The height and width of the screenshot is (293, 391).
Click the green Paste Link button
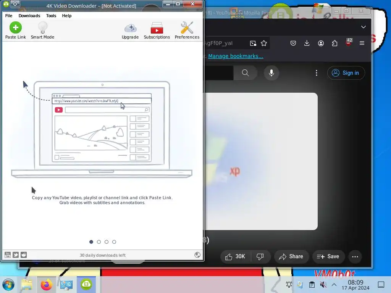point(15,31)
